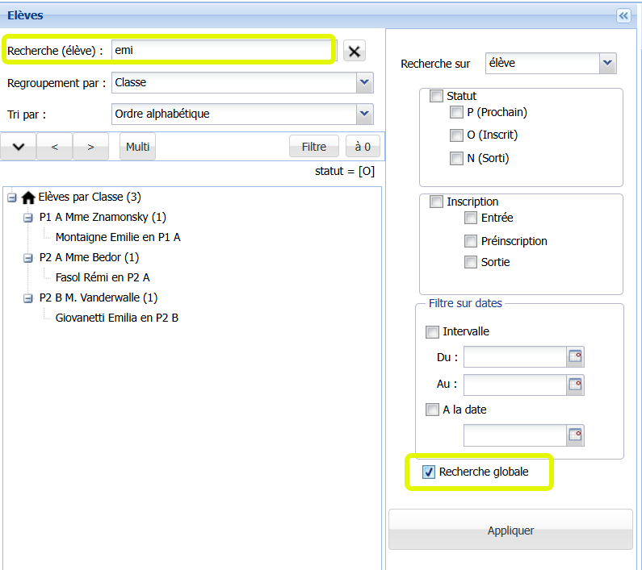
Task: Open the Recherche sur dropdown
Action: click(607, 64)
